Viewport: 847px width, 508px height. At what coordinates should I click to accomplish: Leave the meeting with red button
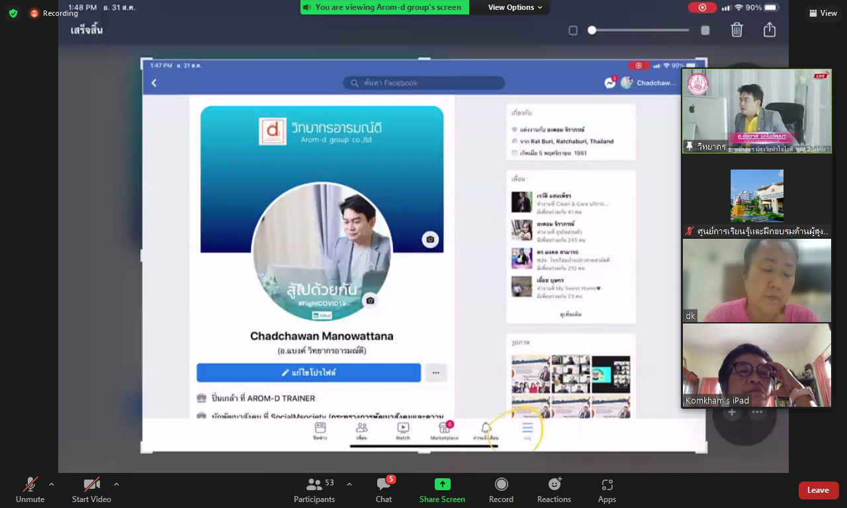(818, 490)
